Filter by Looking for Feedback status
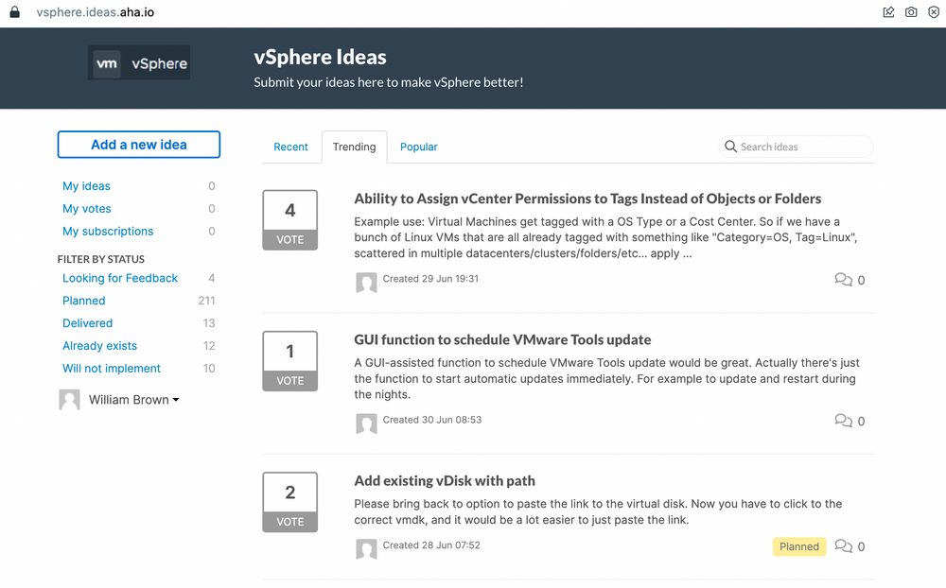The image size is (946, 588). tap(120, 278)
